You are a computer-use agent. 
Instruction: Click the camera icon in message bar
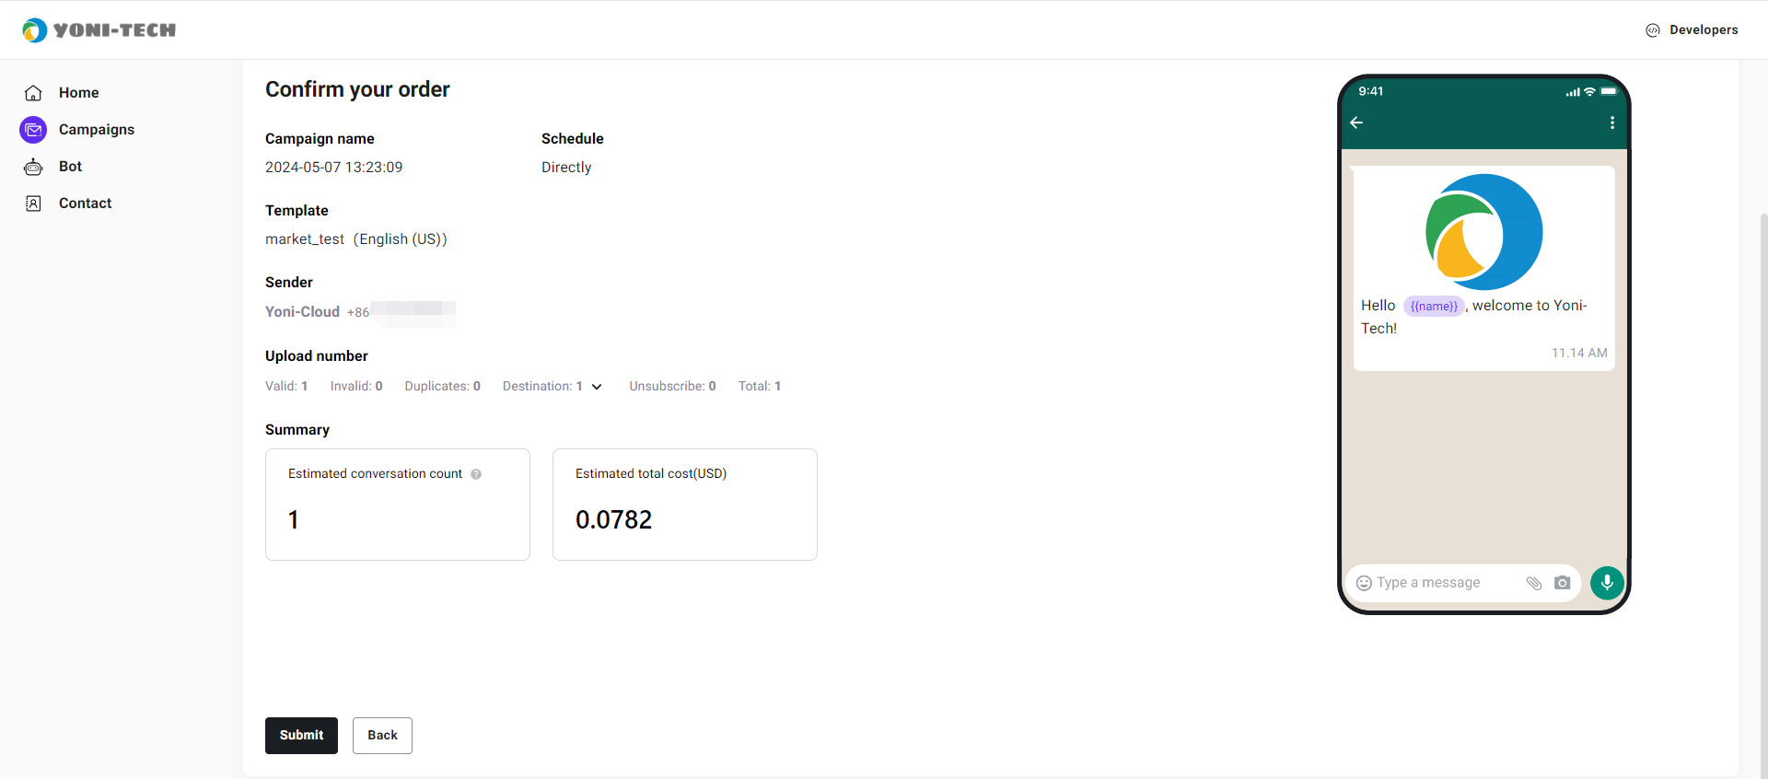[1562, 583]
